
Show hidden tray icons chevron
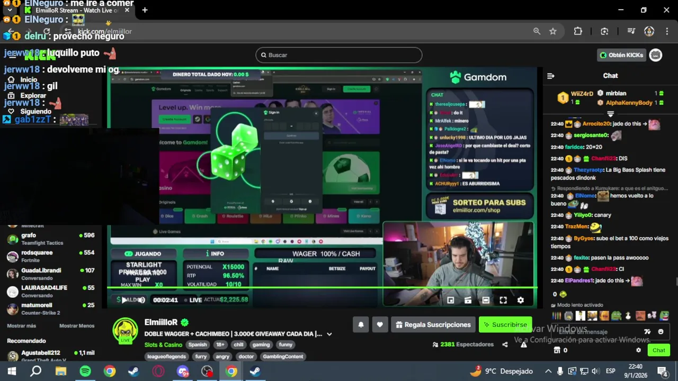coord(548,371)
